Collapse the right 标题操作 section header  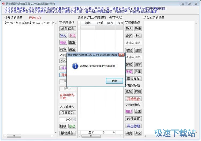click(133, 105)
